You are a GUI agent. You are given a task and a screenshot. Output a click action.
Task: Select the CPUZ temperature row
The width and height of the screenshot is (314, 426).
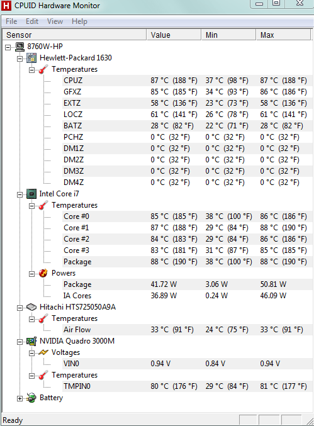(187, 81)
